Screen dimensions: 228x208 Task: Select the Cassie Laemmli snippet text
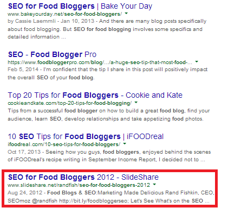click(107, 29)
